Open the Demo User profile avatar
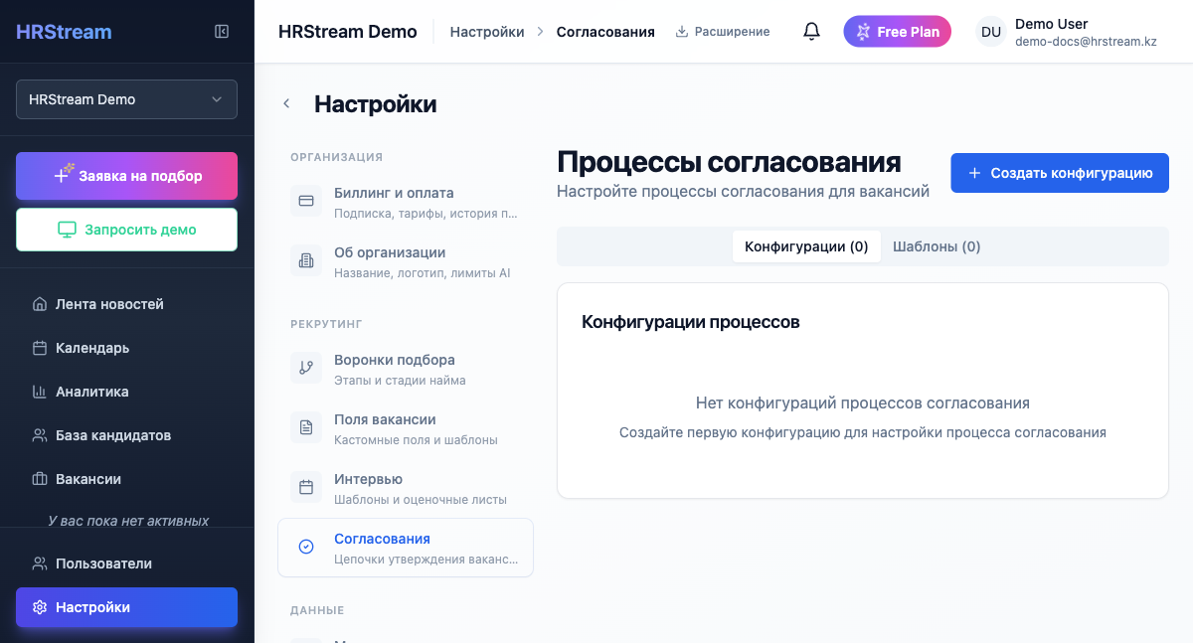This screenshot has width=1193, height=643. (x=990, y=31)
